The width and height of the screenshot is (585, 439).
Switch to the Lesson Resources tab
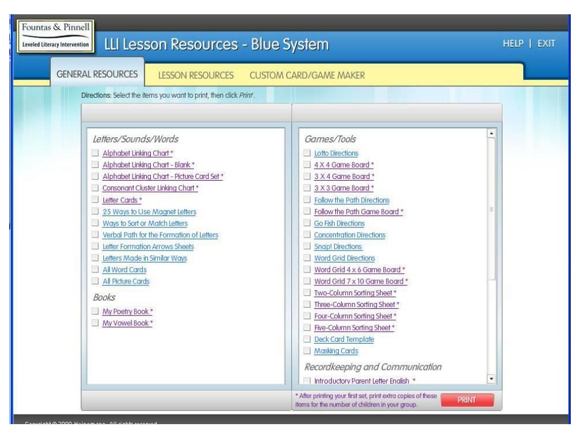point(196,75)
